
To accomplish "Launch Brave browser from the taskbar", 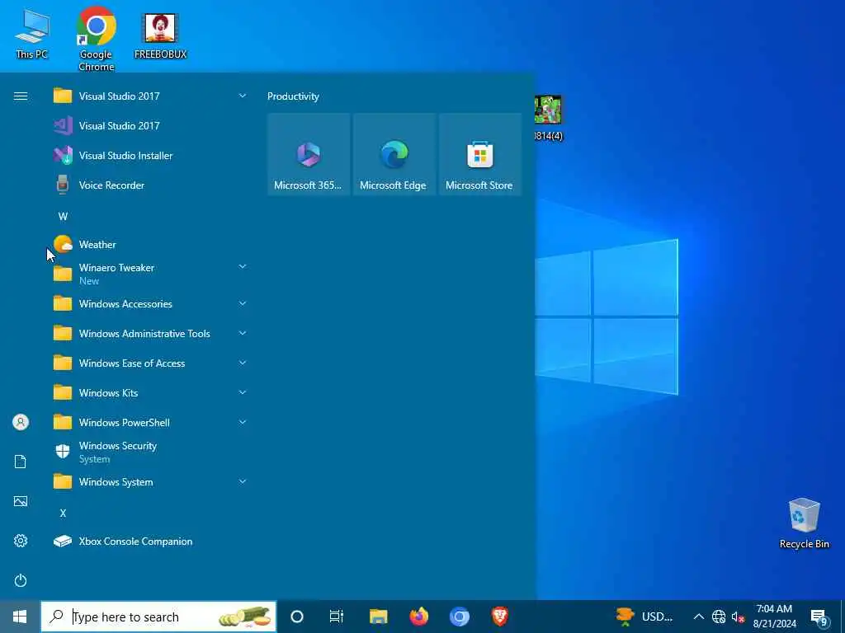I will click(499, 617).
